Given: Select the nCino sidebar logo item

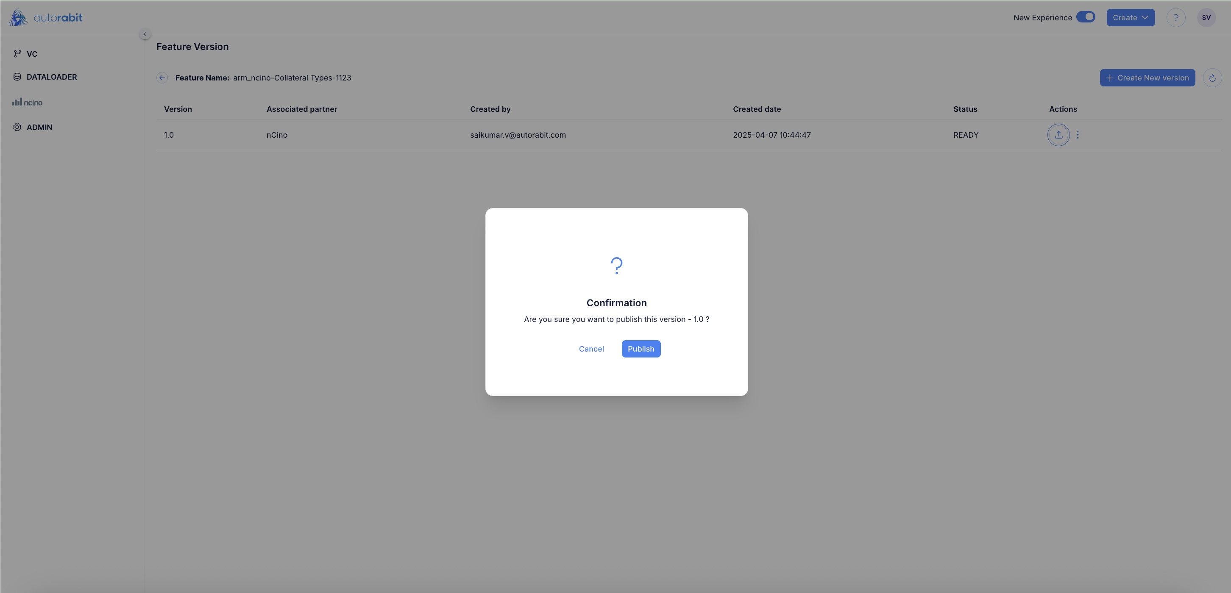Looking at the screenshot, I should point(27,102).
